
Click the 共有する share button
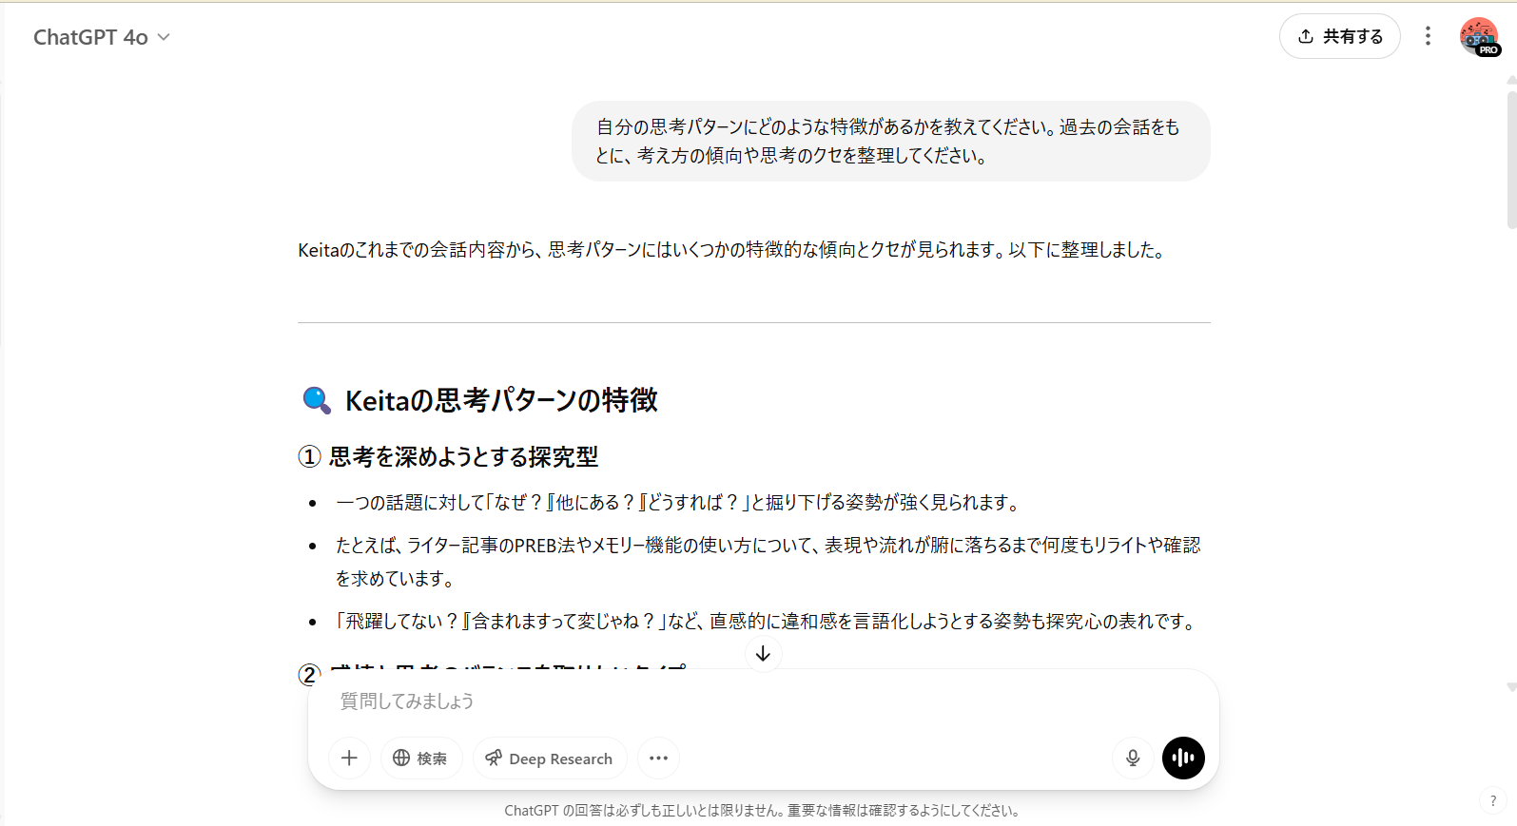coord(1339,36)
